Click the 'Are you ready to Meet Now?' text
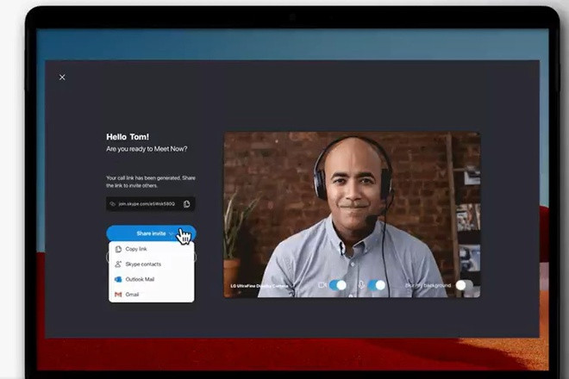Image resolution: width=569 pixels, height=379 pixels. point(147,149)
